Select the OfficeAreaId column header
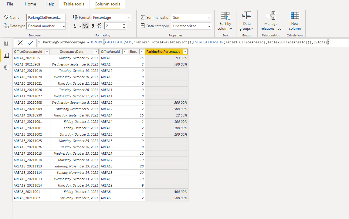 pyautogui.click(x=110, y=52)
